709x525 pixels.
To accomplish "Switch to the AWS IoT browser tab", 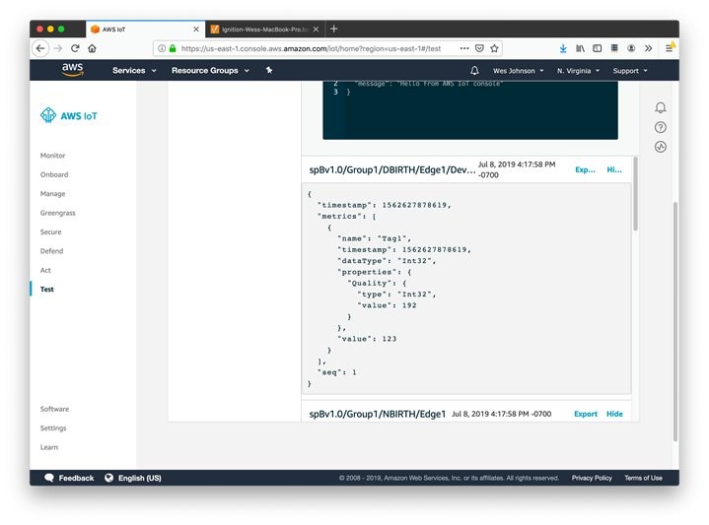I will 145,29.
